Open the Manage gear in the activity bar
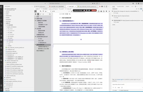The height and width of the screenshot is (92, 143). [1, 89]
